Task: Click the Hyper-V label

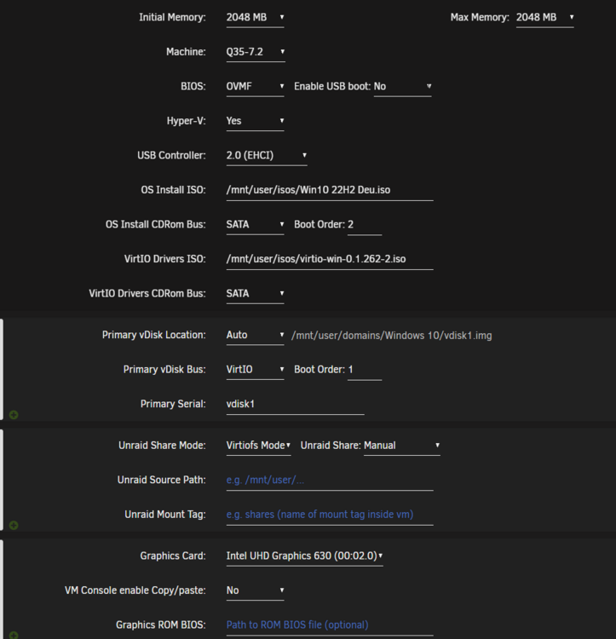Action: [x=187, y=121]
